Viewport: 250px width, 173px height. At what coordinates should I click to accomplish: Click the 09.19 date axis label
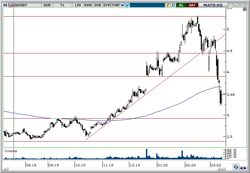pyautogui.click(x=54, y=165)
